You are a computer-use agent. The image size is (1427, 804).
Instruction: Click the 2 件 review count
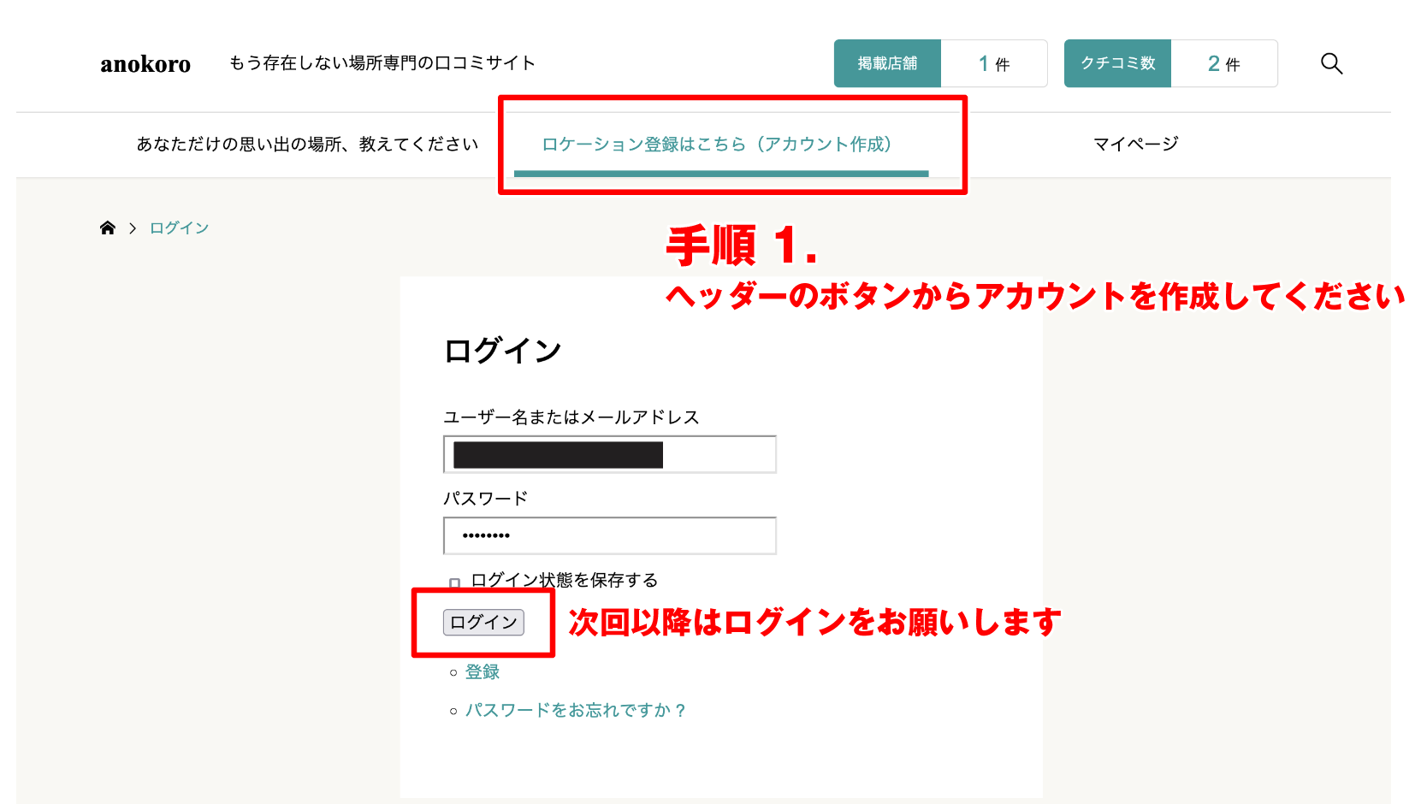click(1223, 64)
